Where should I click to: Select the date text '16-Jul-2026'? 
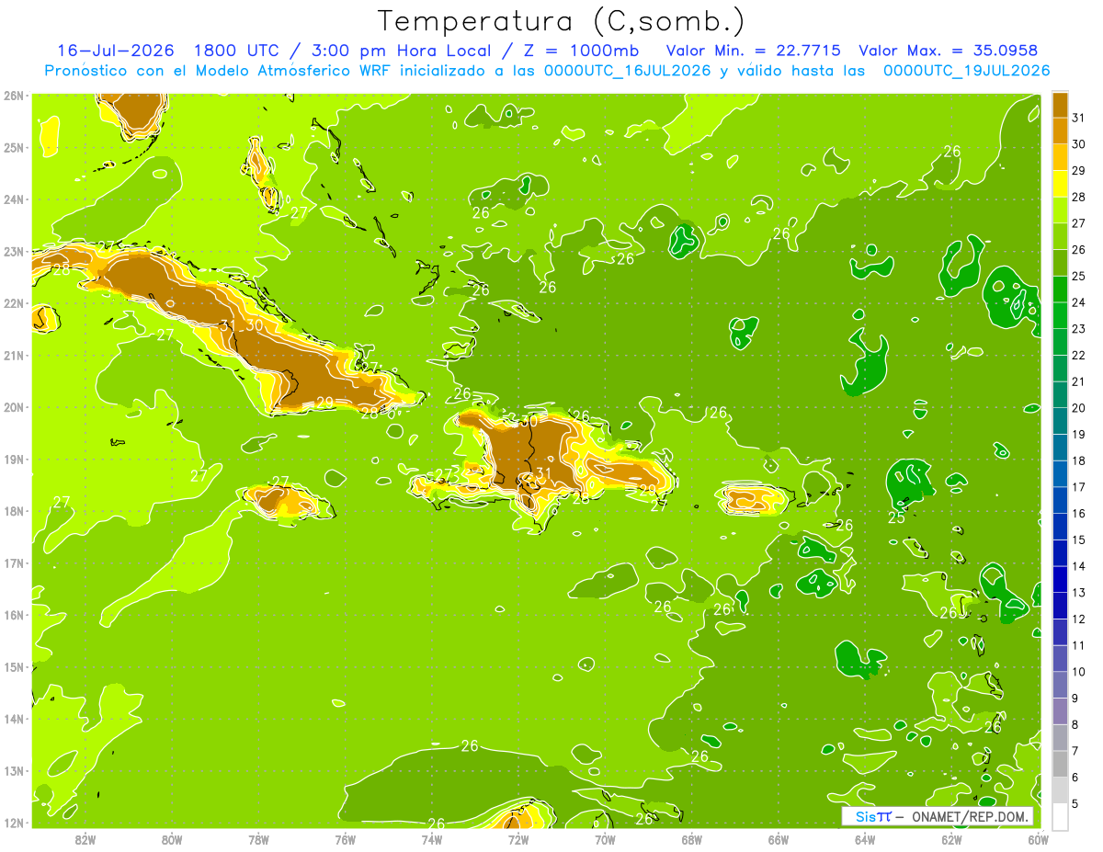coord(116,51)
